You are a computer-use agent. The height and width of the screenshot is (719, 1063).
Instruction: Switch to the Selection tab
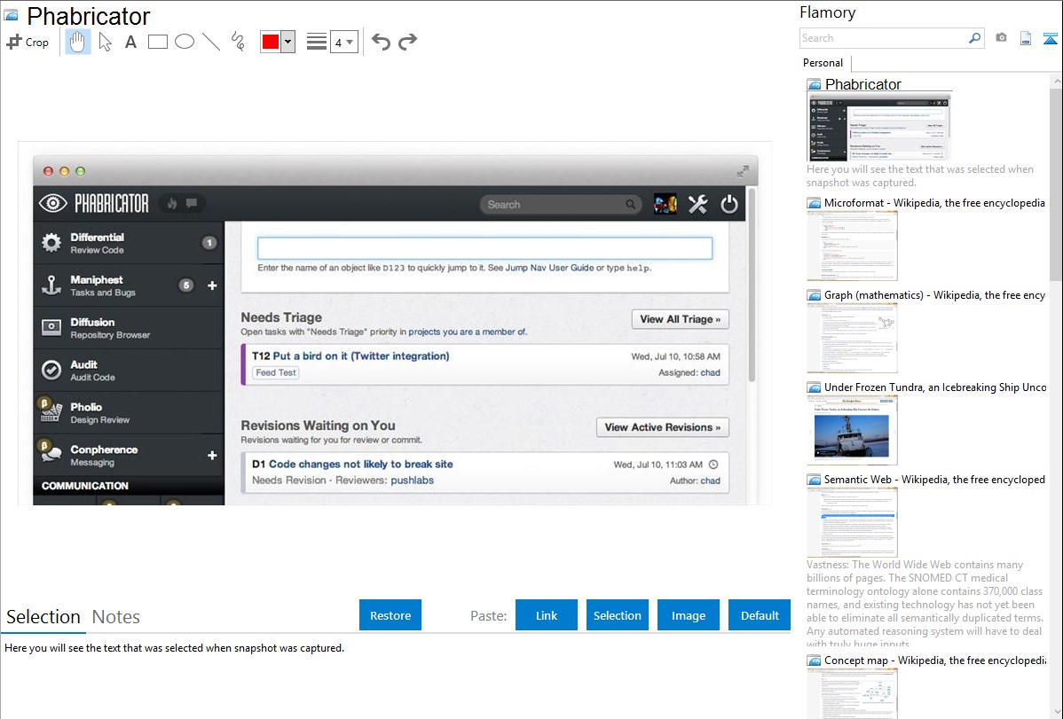(43, 617)
